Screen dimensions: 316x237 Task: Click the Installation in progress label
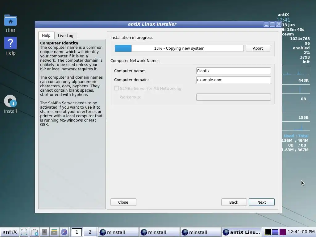(131, 37)
